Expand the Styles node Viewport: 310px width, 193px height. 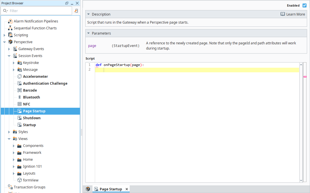coord(9,132)
